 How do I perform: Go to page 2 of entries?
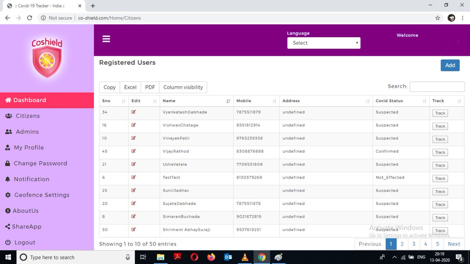tap(402, 244)
